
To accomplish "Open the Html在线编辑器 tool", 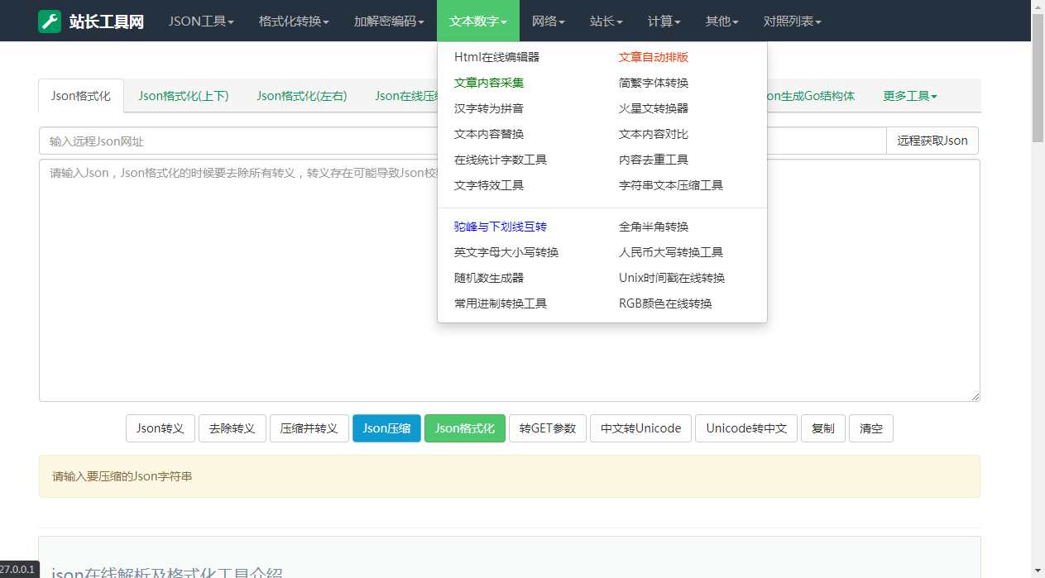I will [496, 56].
